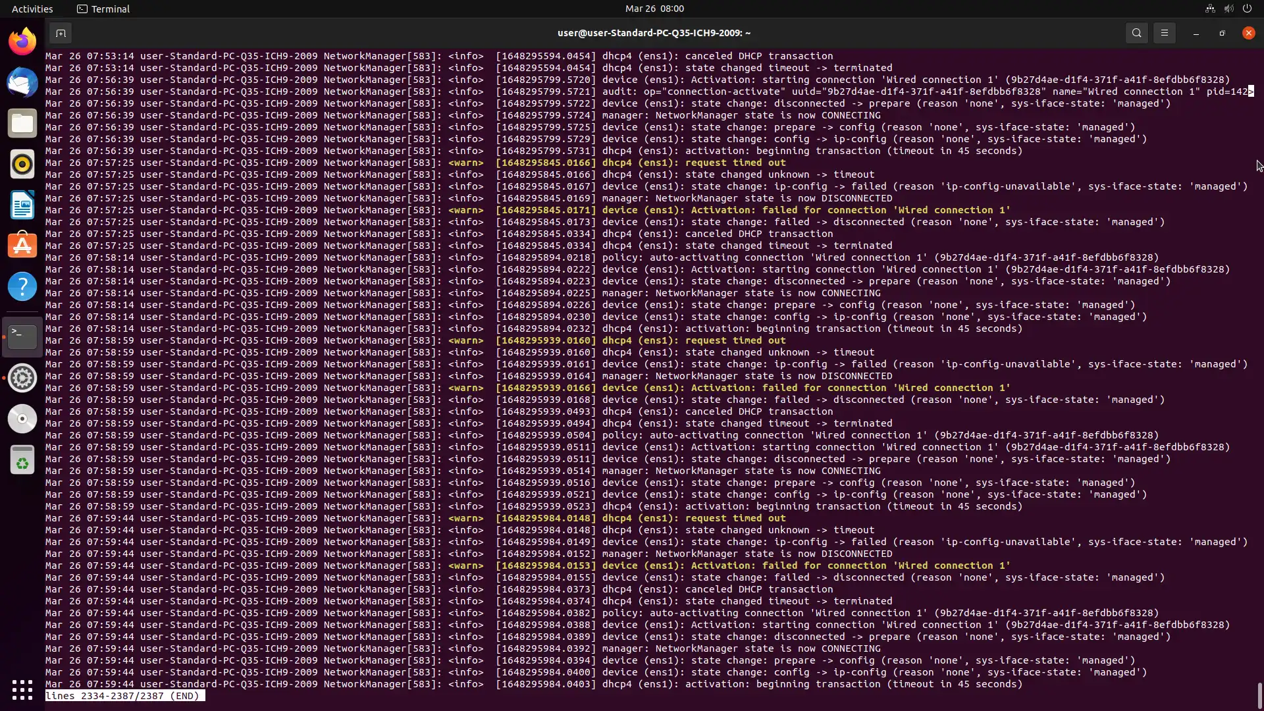Open the Trash

coord(22,460)
